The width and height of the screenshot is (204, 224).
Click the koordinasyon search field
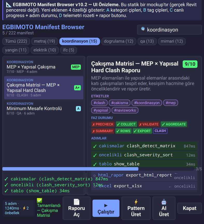[169, 30]
